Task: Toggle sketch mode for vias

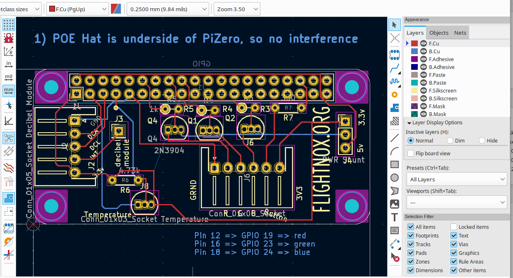Action: 8,241
